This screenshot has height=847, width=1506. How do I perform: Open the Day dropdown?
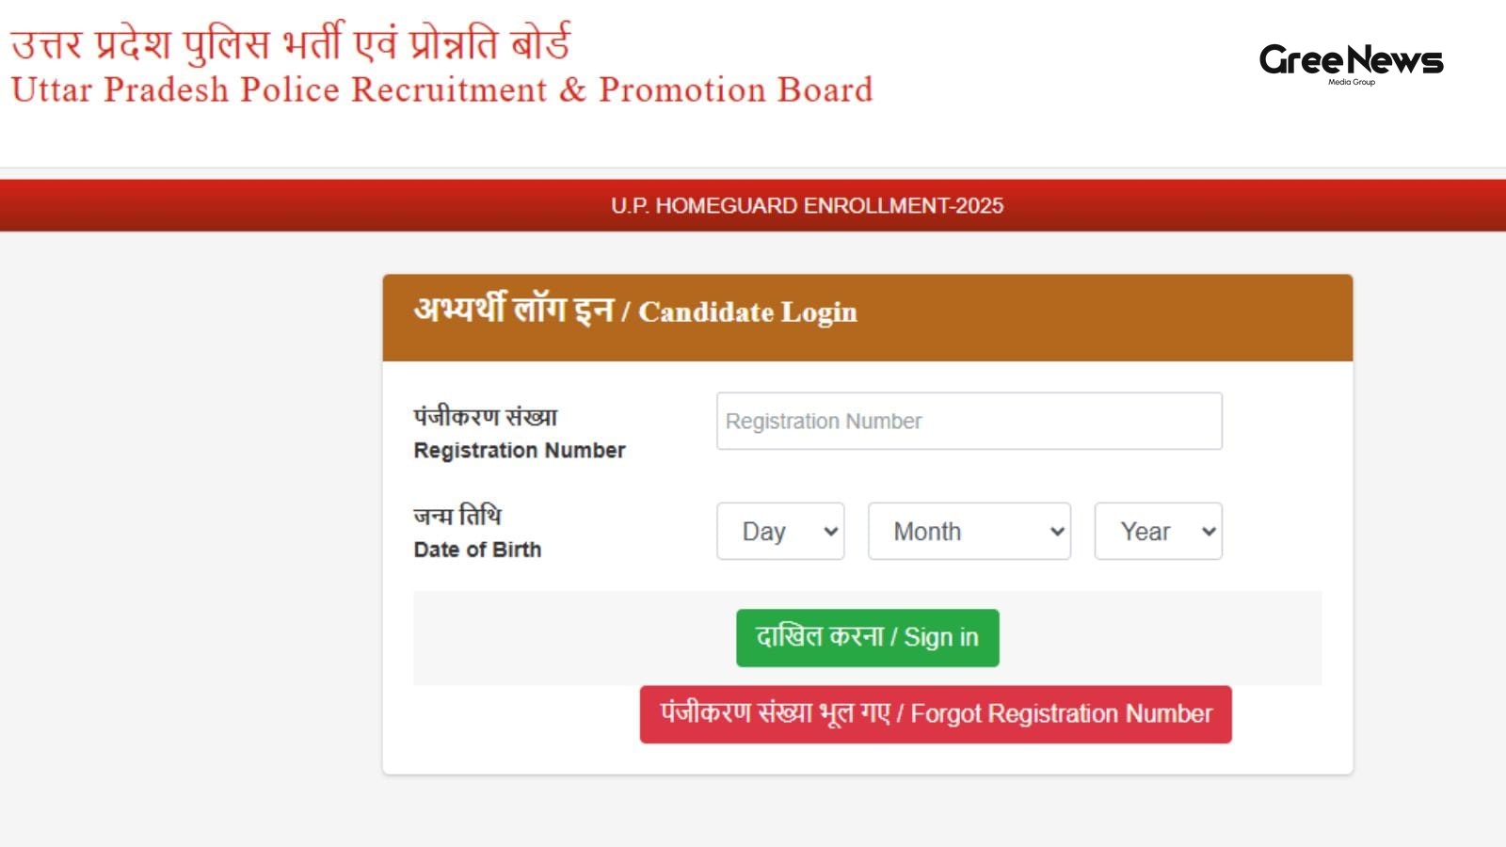(x=779, y=531)
